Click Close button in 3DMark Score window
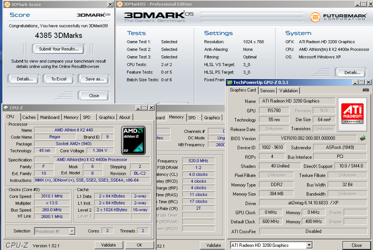The height and width of the screenshot is (250, 373). [94, 96]
